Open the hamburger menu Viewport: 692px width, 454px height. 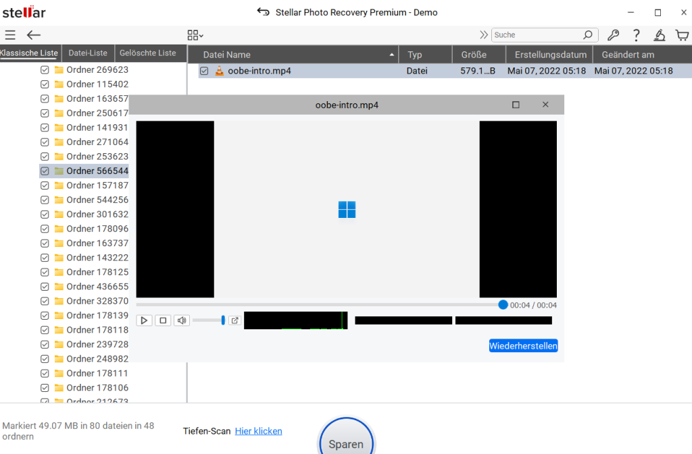click(x=10, y=35)
